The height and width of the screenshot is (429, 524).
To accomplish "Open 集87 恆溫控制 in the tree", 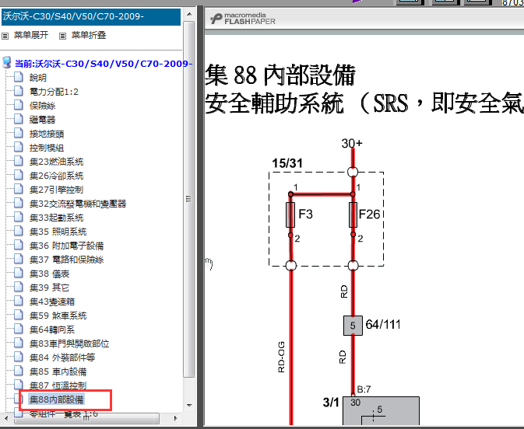I will pos(58,386).
